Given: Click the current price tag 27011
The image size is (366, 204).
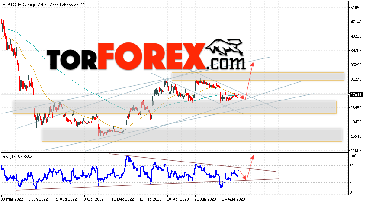Looking at the screenshot, I should click(x=356, y=95).
